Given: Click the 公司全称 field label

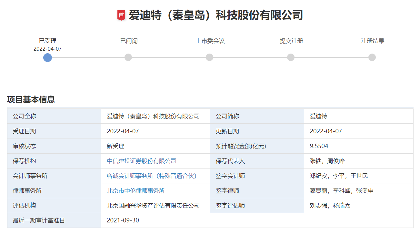Looking at the screenshot, I should 25,116.
